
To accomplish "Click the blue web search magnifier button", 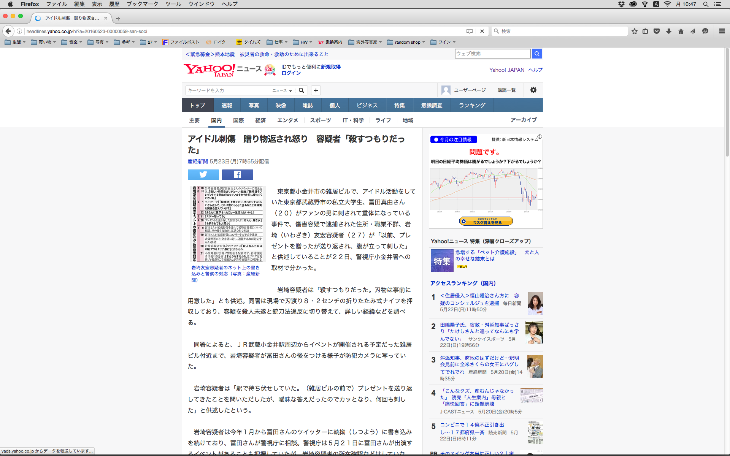I will (x=536, y=54).
